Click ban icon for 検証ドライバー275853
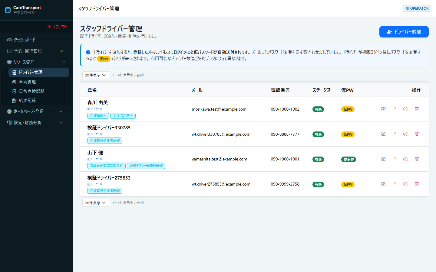Image resolution: width=436 pixels, height=272 pixels. click(405, 184)
